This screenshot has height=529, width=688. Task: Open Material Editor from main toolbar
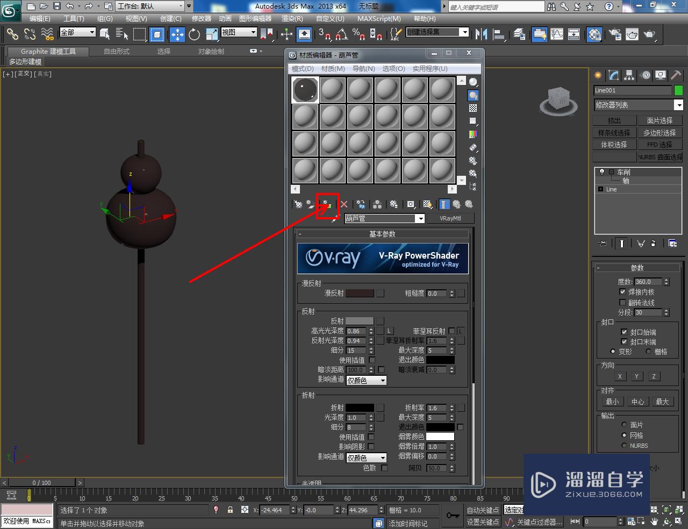pyautogui.click(x=594, y=34)
